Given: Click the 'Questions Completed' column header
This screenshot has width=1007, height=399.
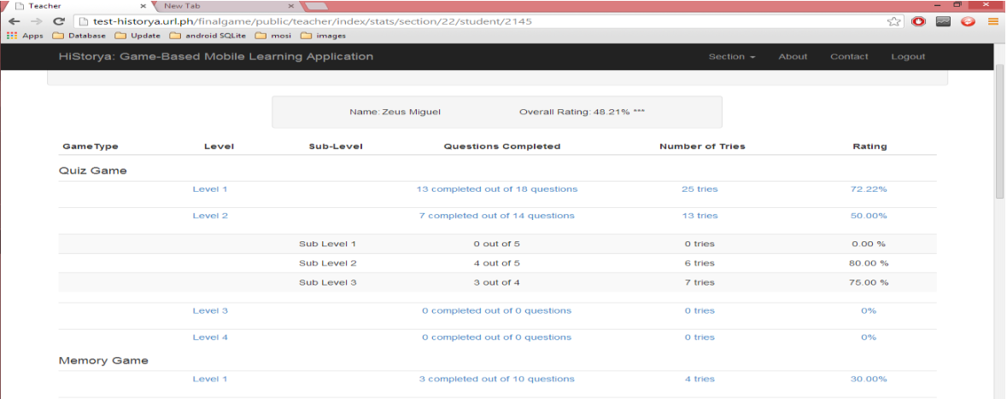Looking at the screenshot, I should [502, 147].
